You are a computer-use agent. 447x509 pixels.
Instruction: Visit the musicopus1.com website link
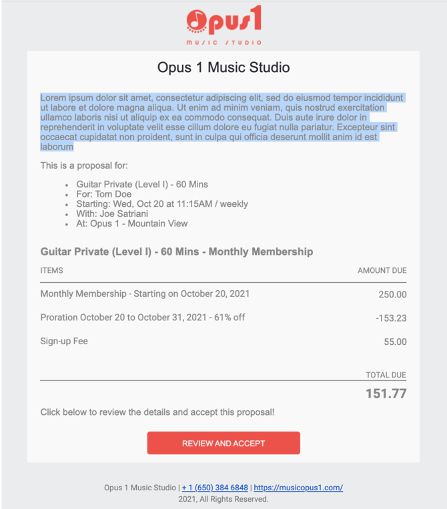298,488
